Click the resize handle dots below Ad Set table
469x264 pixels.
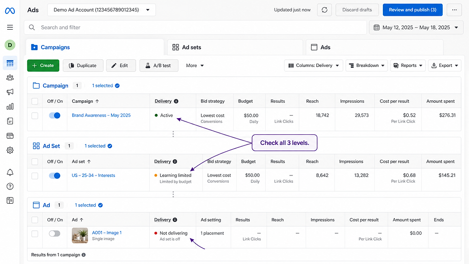point(173,194)
